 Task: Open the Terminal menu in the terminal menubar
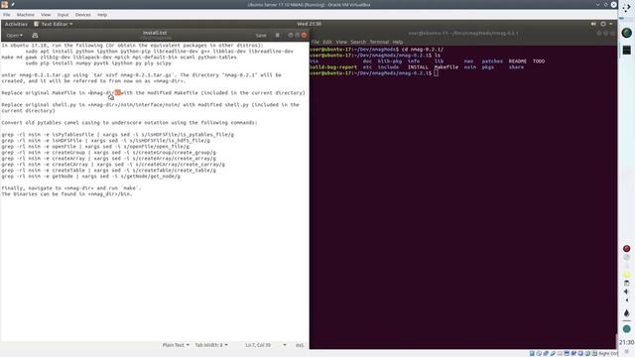click(x=379, y=42)
